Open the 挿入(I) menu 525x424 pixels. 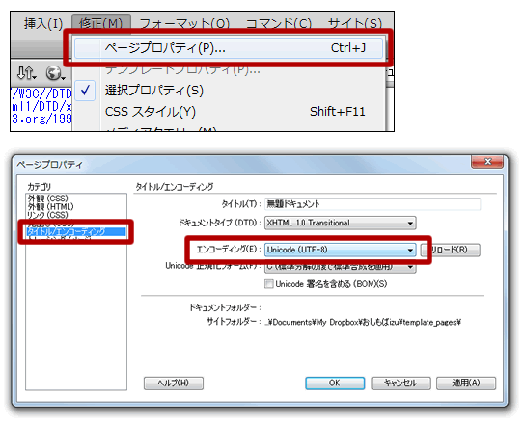pyautogui.click(x=43, y=23)
